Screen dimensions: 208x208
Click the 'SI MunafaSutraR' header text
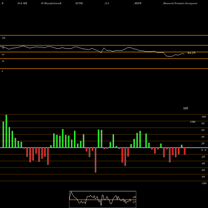[51, 3]
